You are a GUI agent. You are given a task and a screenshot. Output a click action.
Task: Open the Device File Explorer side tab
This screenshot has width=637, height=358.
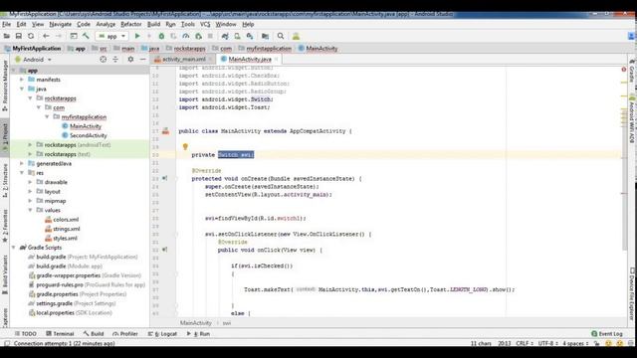[632, 294]
